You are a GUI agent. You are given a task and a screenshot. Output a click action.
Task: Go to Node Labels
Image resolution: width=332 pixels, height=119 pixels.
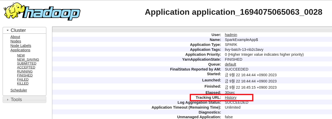tap(21, 46)
